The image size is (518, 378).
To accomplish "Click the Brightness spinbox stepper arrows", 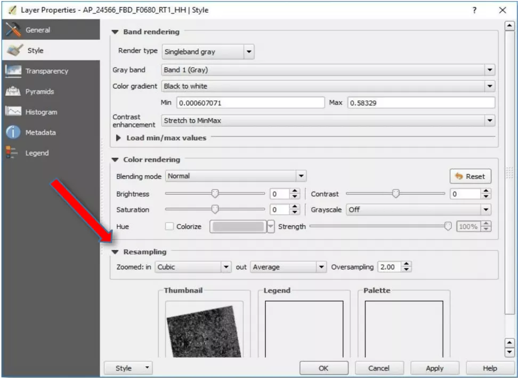I will click(x=295, y=194).
